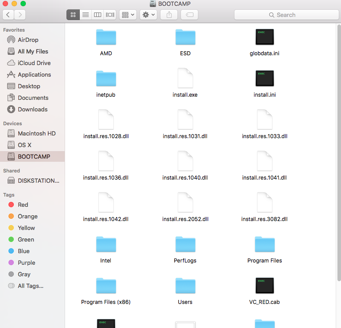The width and height of the screenshot is (341, 328).
Task: Switch to column view
Action: click(98, 15)
